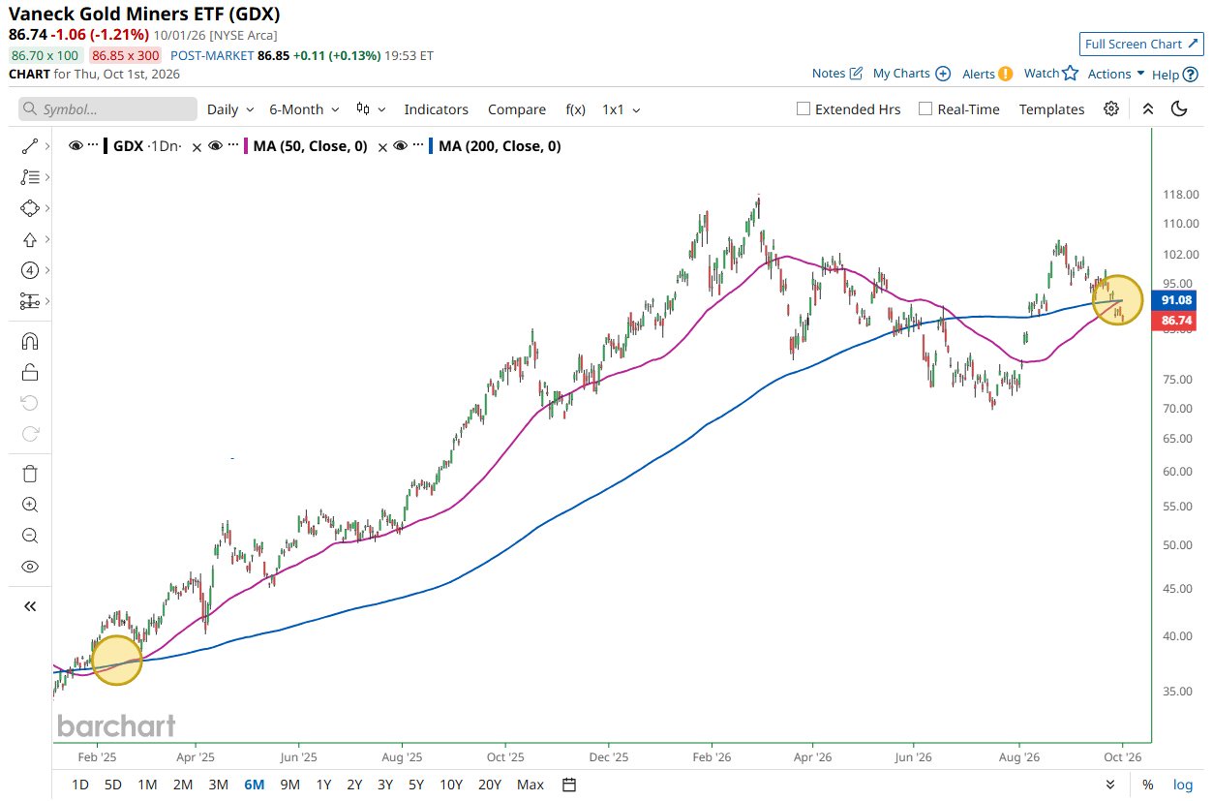
Task: Toggle the log scale option
Action: click(x=1183, y=785)
